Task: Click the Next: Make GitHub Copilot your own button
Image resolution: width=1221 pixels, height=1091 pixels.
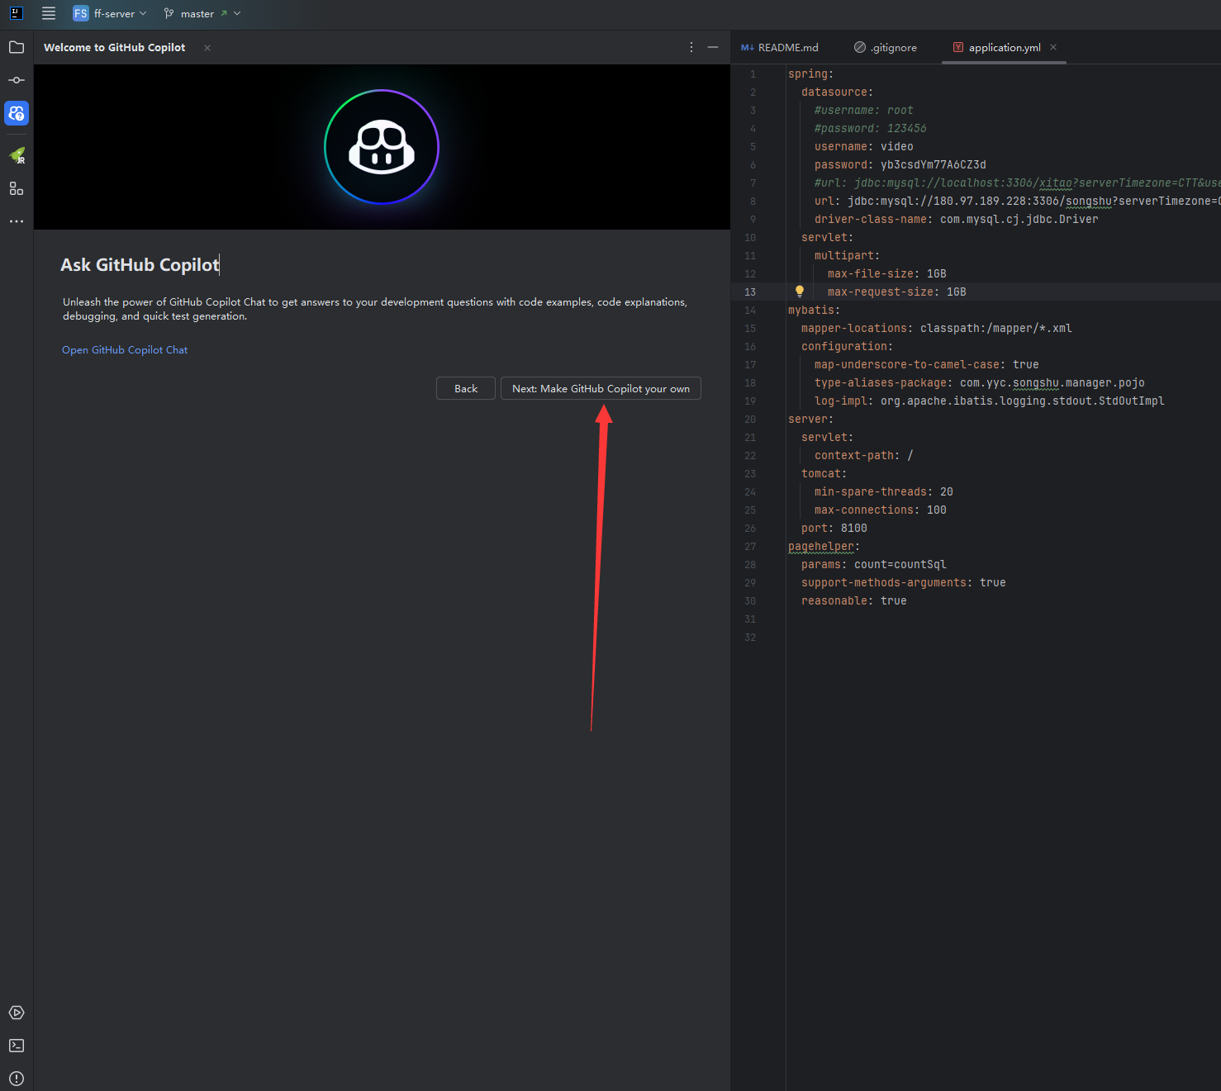Action: coord(601,388)
